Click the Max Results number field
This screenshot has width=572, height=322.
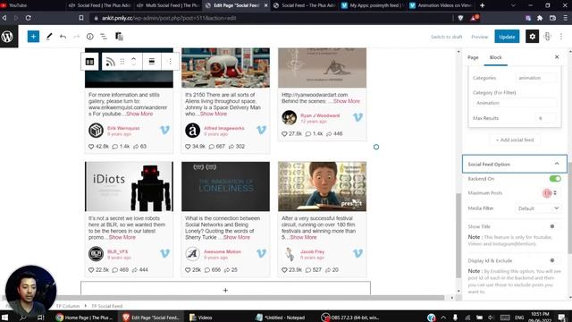tap(546, 118)
